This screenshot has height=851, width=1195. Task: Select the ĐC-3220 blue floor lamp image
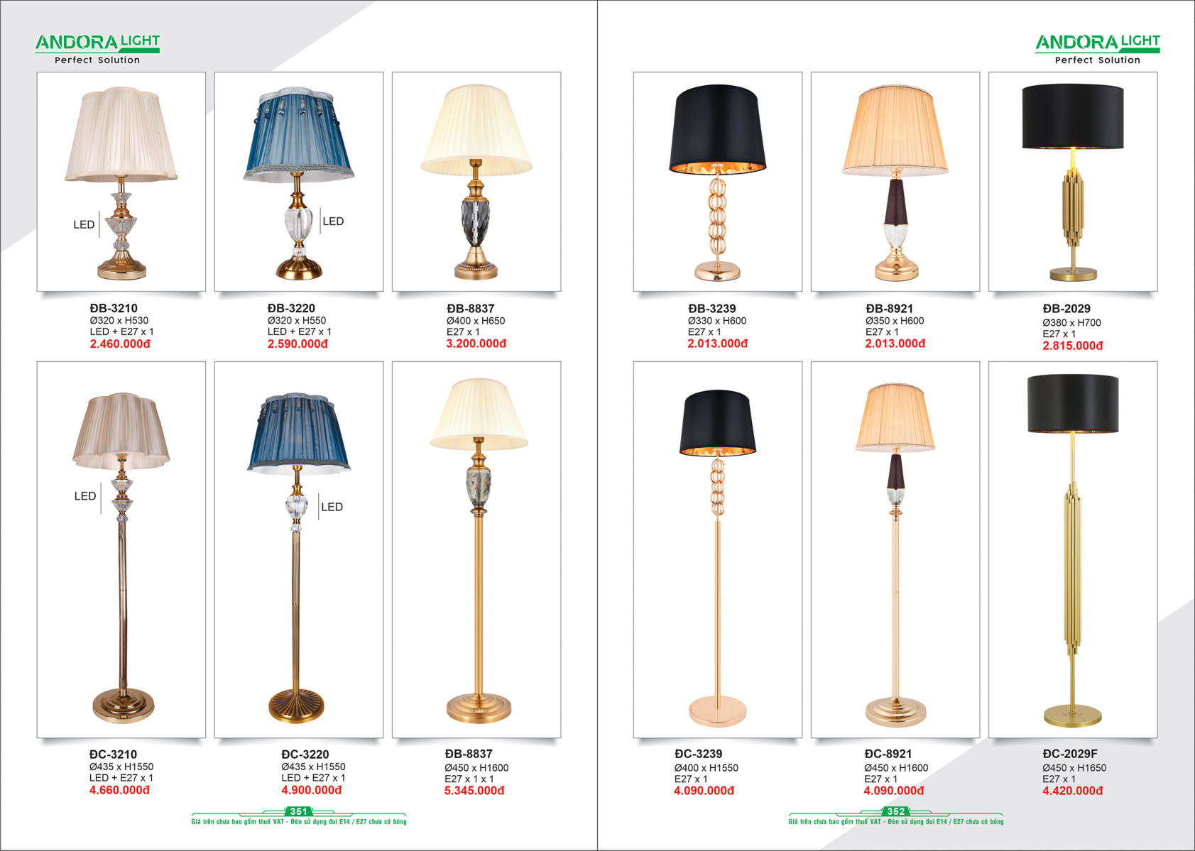(x=299, y=550)
